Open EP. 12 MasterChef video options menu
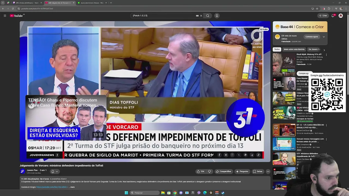The width and height of the screenshot is (349, 196). [326, 125]
